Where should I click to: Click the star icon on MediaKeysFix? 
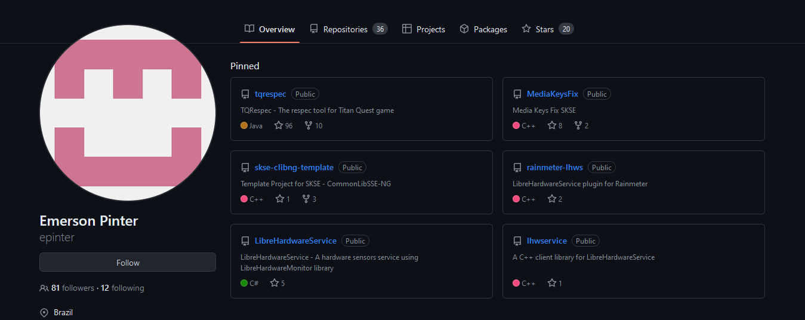(551, 125)
